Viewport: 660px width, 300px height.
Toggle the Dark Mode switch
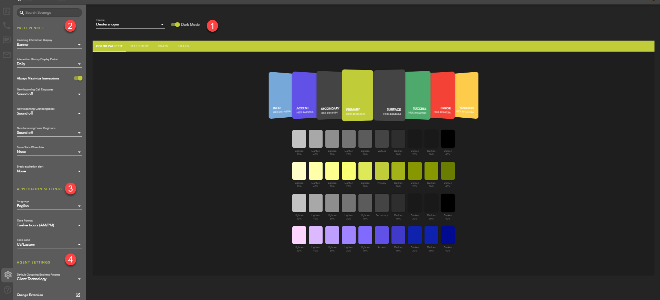tap(176, 24)
